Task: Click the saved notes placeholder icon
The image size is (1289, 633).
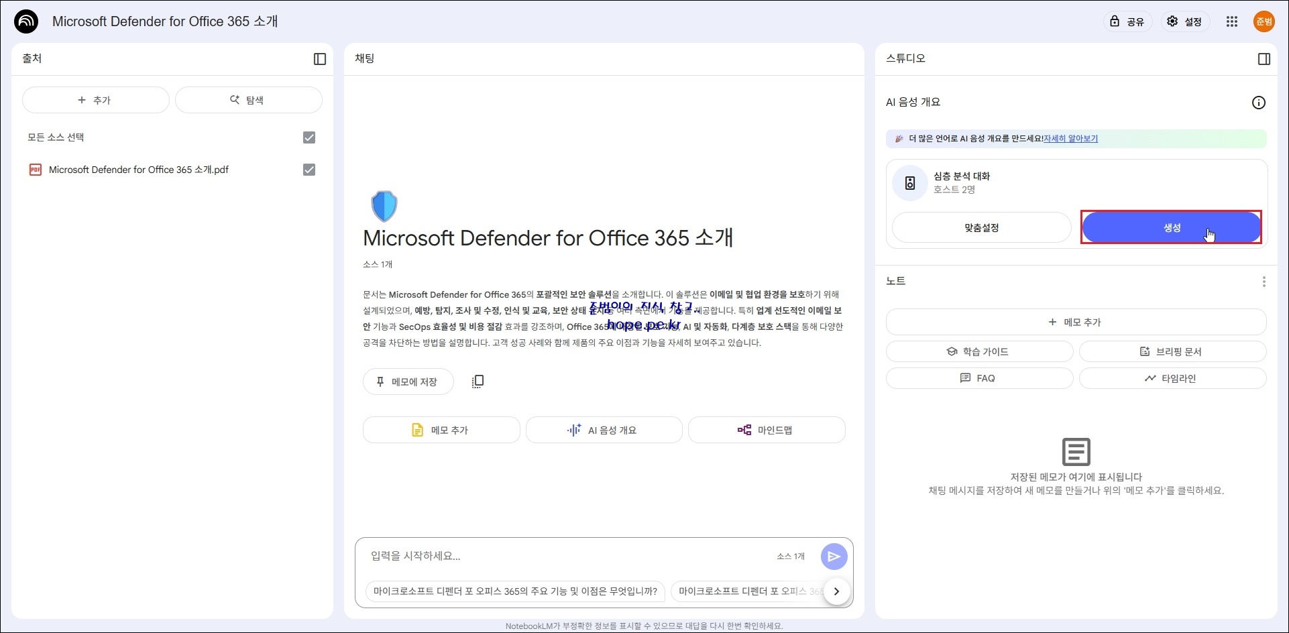Action: point(1076,452)
